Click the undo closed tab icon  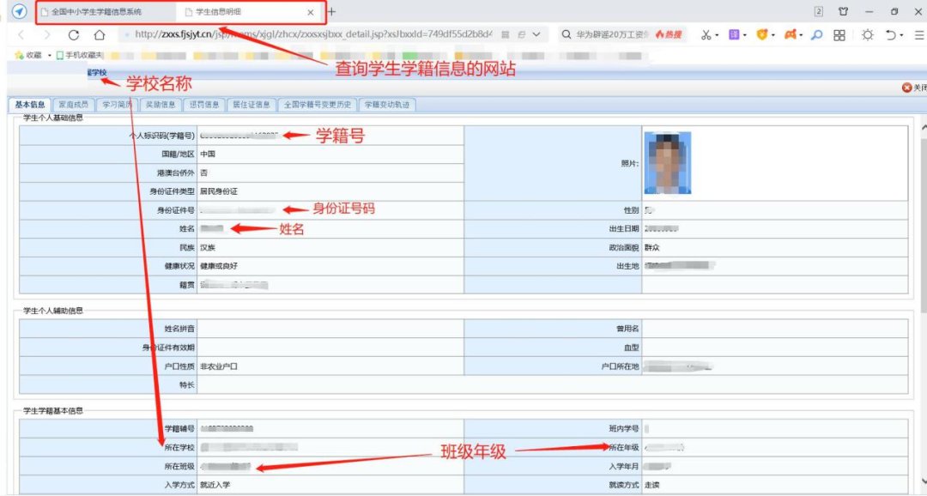click(x=891, y=35)
